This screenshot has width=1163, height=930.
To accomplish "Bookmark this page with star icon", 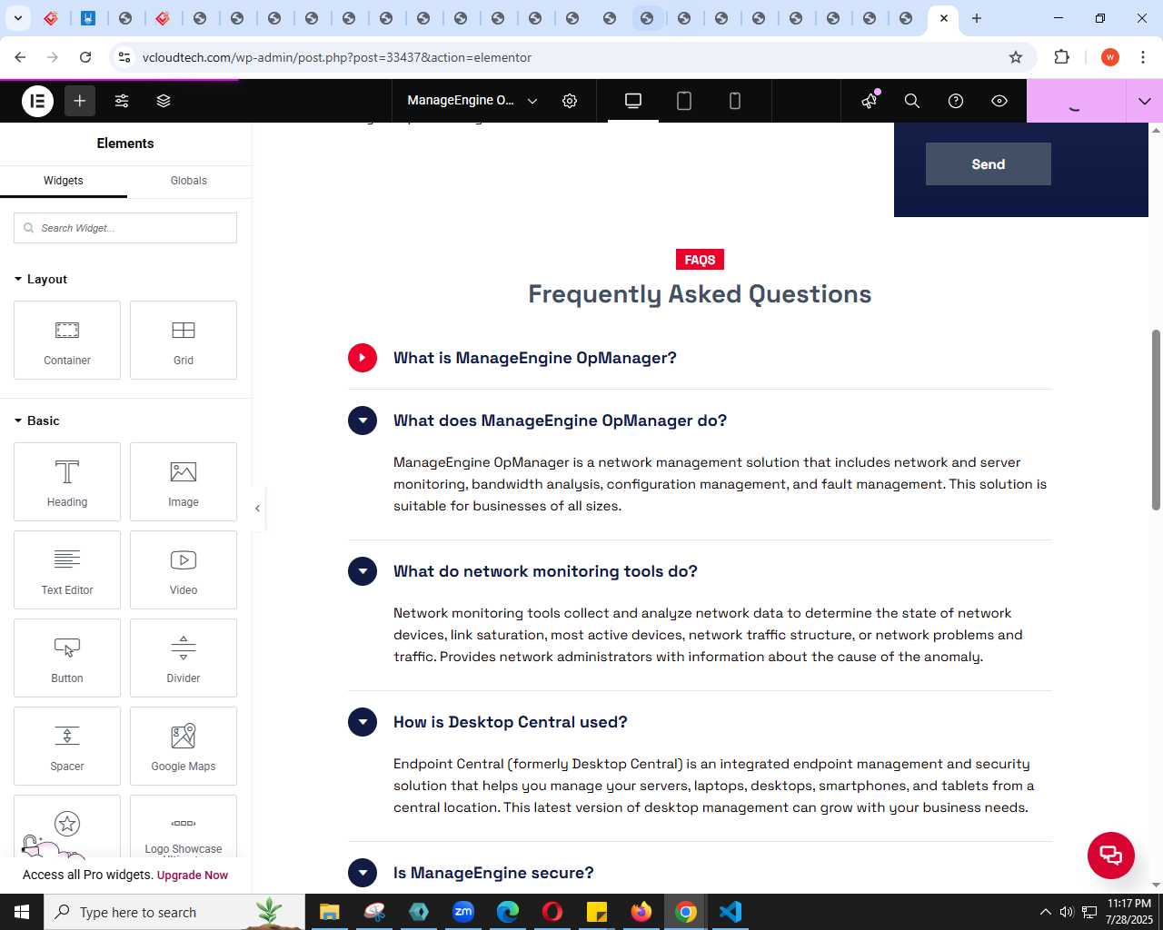I will coord(1016,57).
